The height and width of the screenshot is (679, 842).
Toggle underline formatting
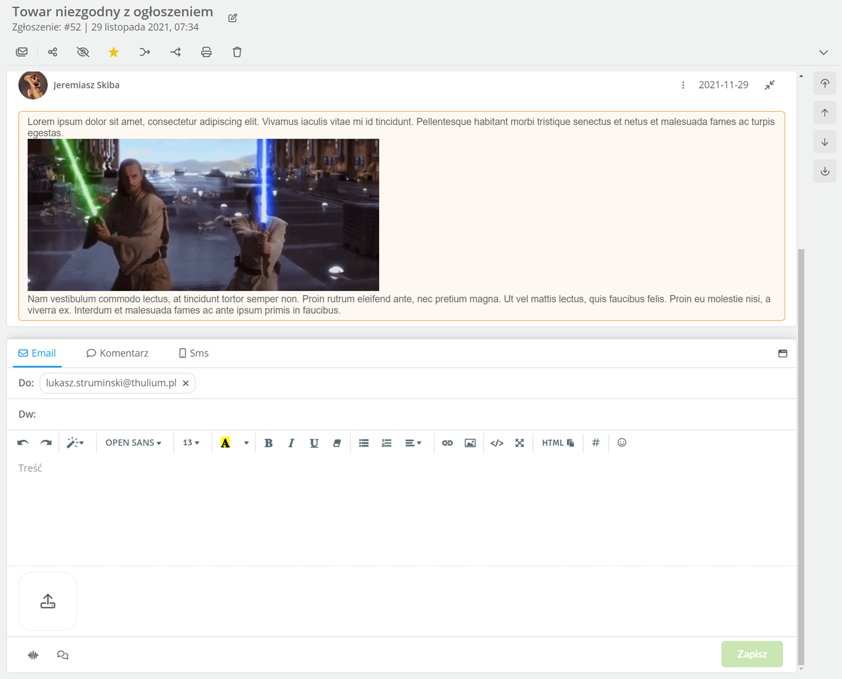314,443
